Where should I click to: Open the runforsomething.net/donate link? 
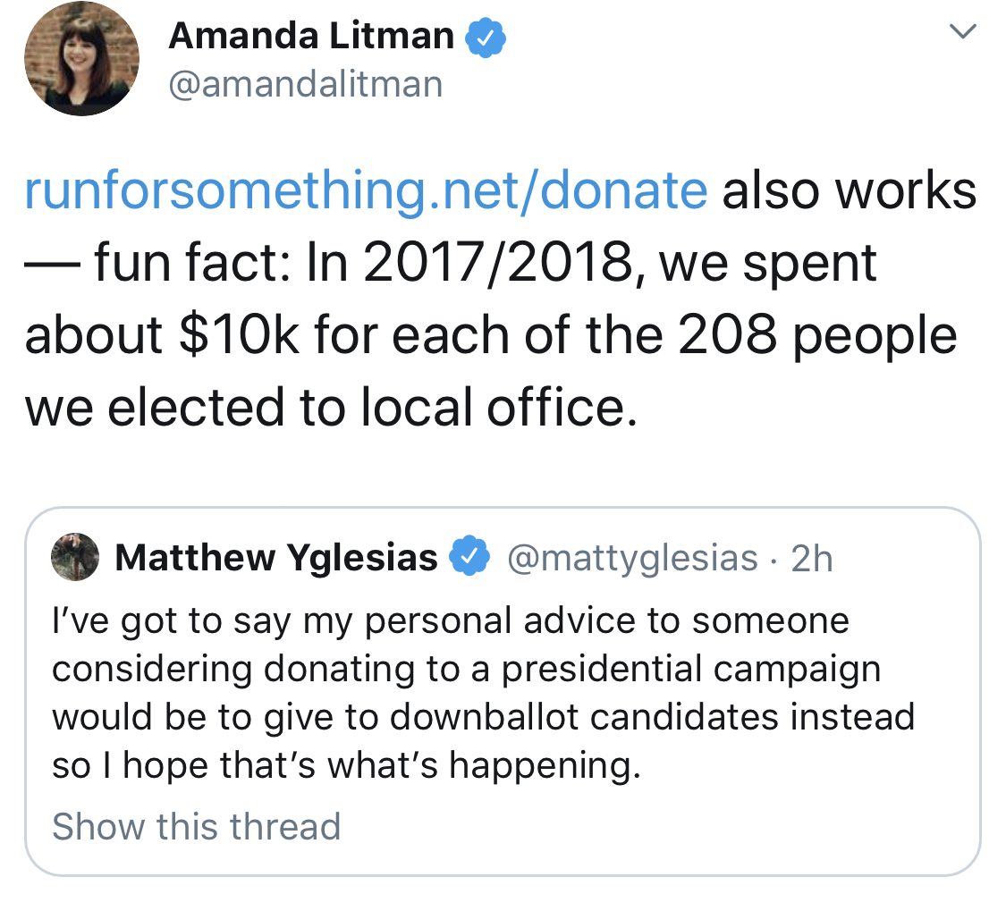coord(366,190)
